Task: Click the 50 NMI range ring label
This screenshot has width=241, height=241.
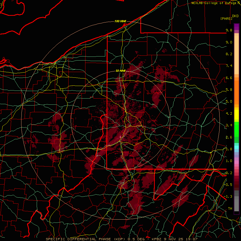Action: pos(120,71)
